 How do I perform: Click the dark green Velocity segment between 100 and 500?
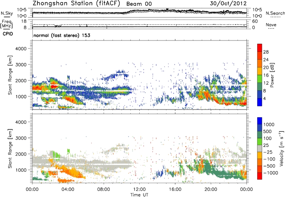(x=260, y=135)
